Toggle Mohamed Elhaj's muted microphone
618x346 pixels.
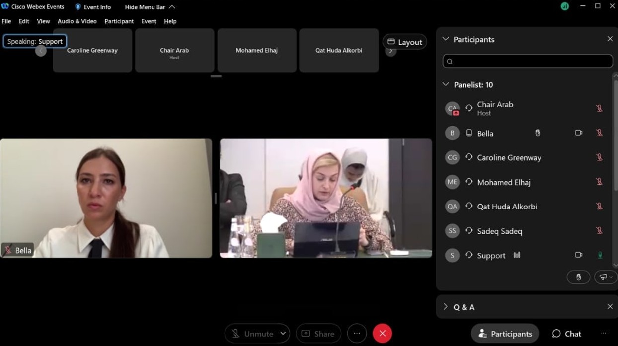click(x=600, y=182)
